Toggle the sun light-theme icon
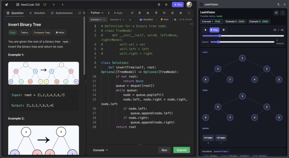Image resolution: width=289 pixels, height=158 pixels. point(166,5)
